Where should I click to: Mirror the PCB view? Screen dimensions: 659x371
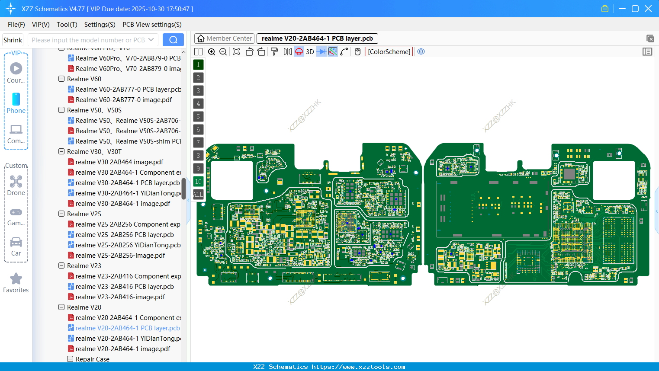pyautogui.click(x=287, y=52)
